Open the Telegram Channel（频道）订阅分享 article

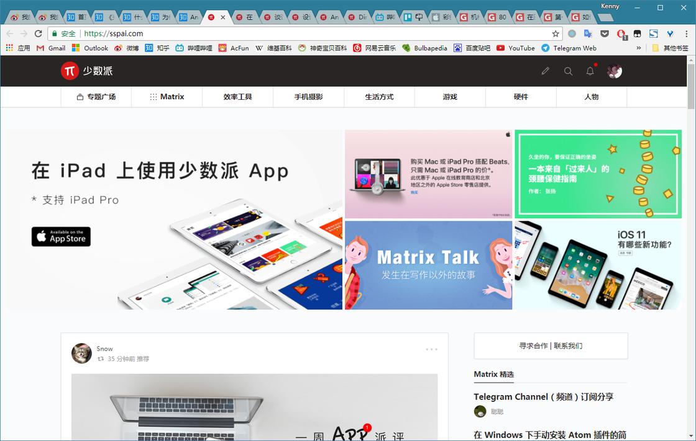click(x=543, y=397)
